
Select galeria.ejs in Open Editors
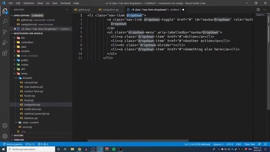[x=27, y=20]
